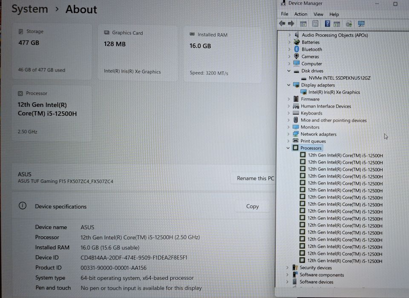This screenshot has width=409, height=298.
Task: Toggle the show/hide action pane toolbar icon
Action: [x=337, y=24]
